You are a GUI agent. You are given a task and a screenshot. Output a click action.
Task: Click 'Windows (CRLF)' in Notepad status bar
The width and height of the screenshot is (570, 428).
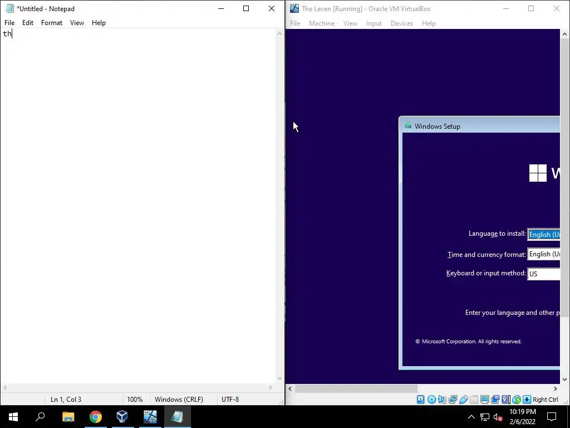point(179,399)
